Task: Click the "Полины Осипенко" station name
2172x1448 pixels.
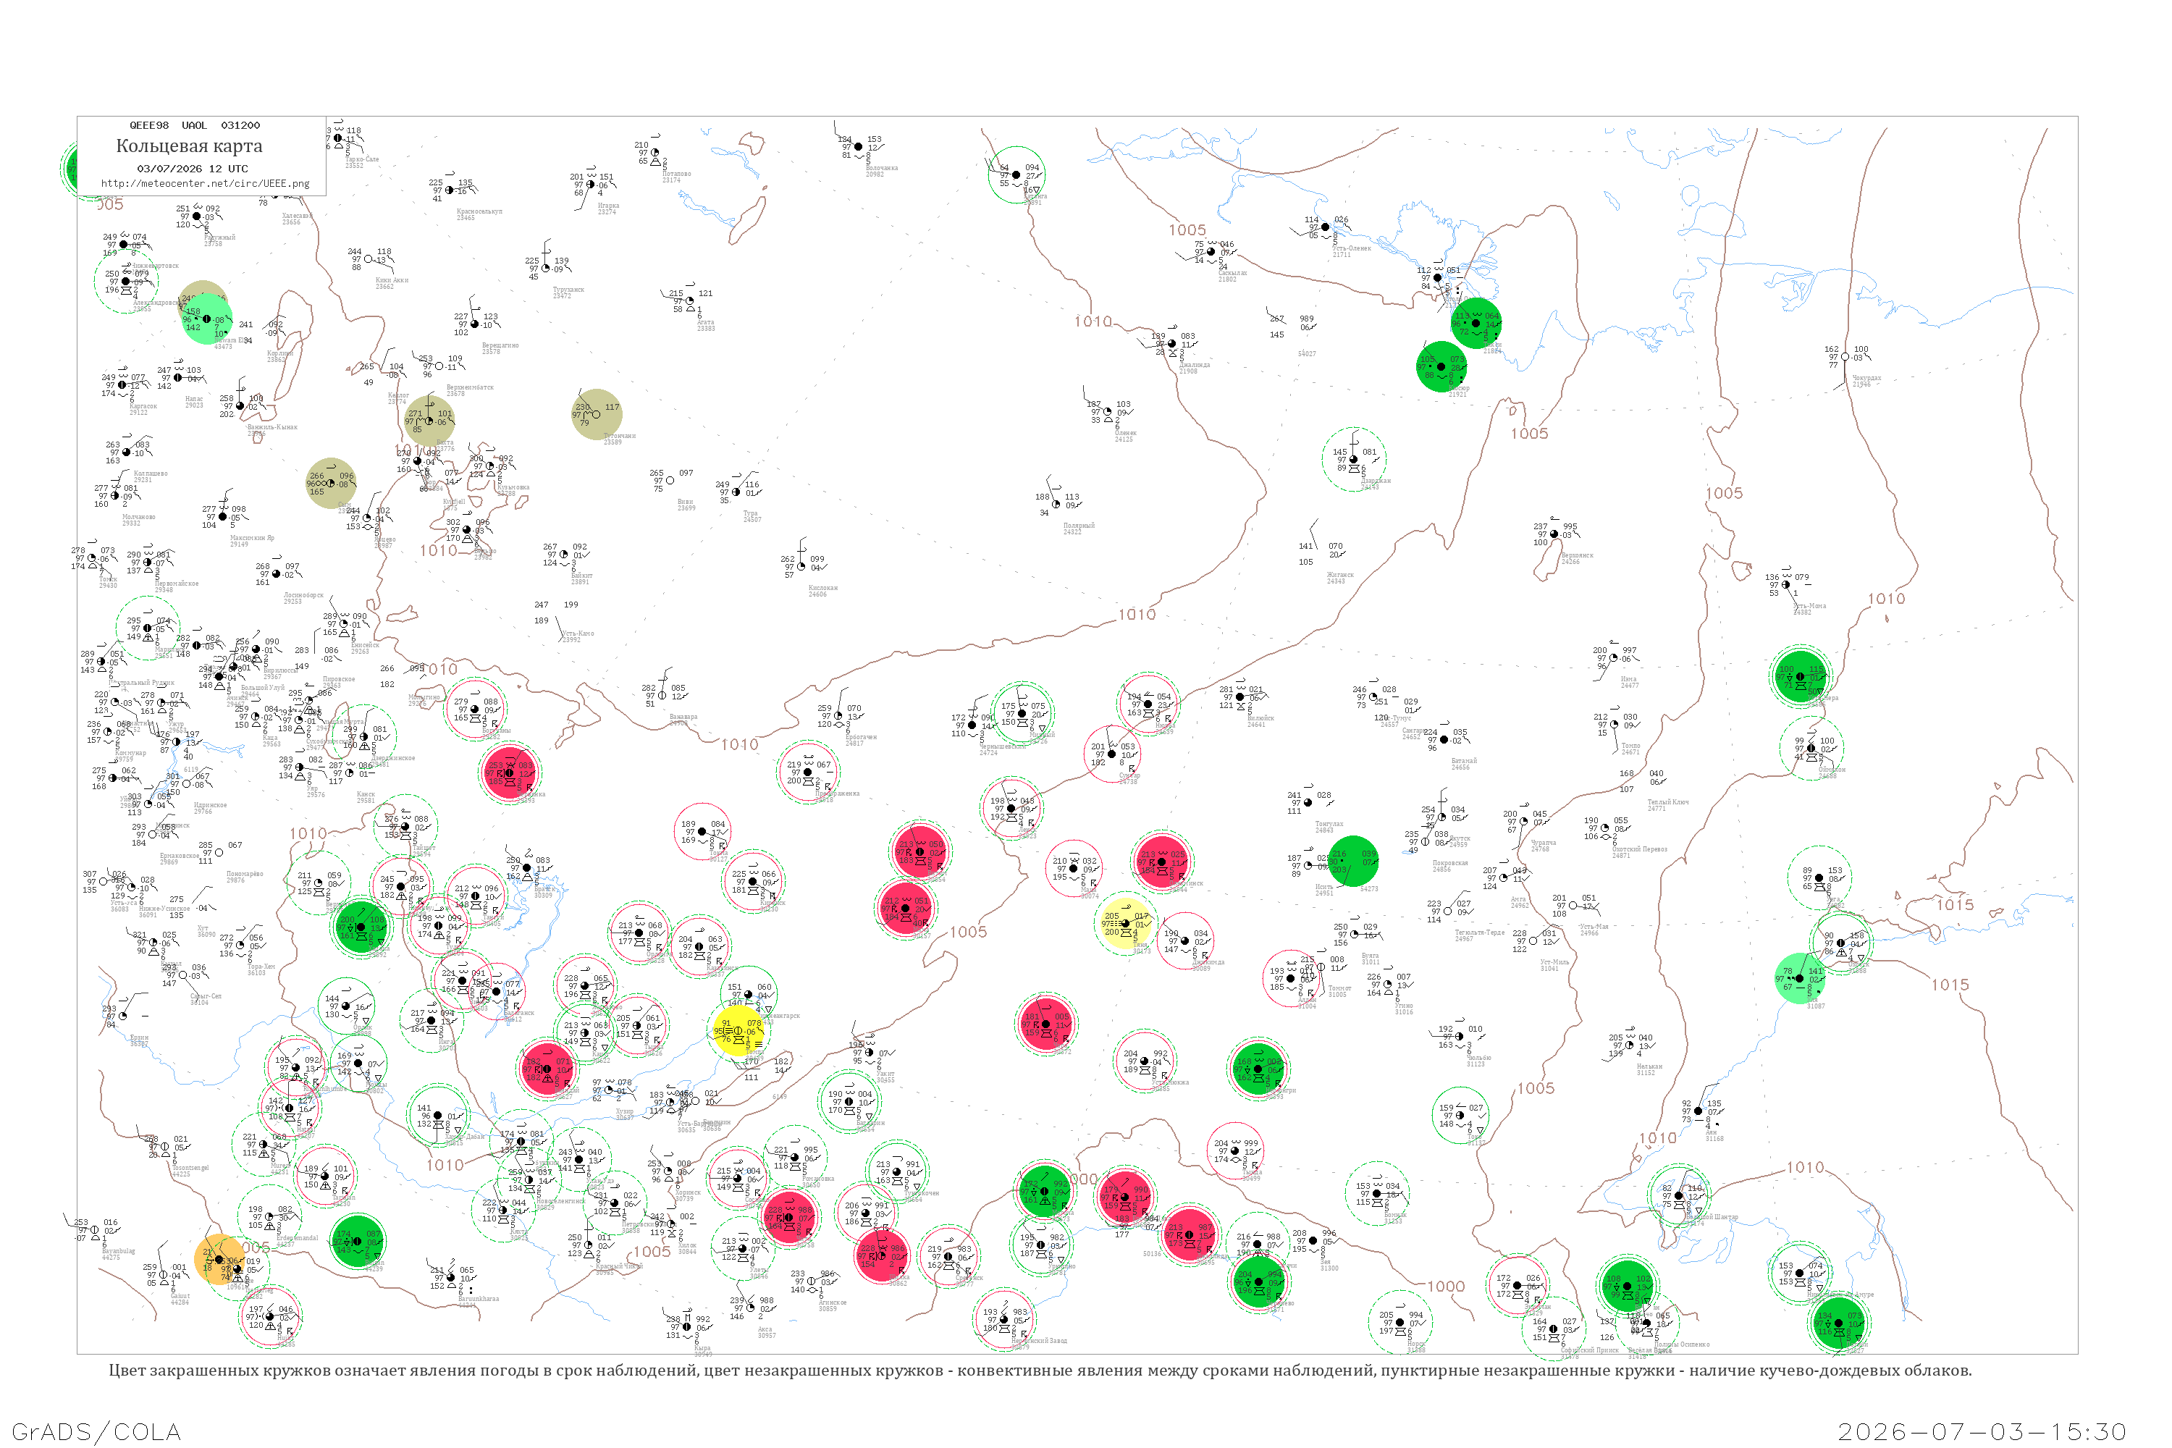Action: (x=1682, y=1344)
